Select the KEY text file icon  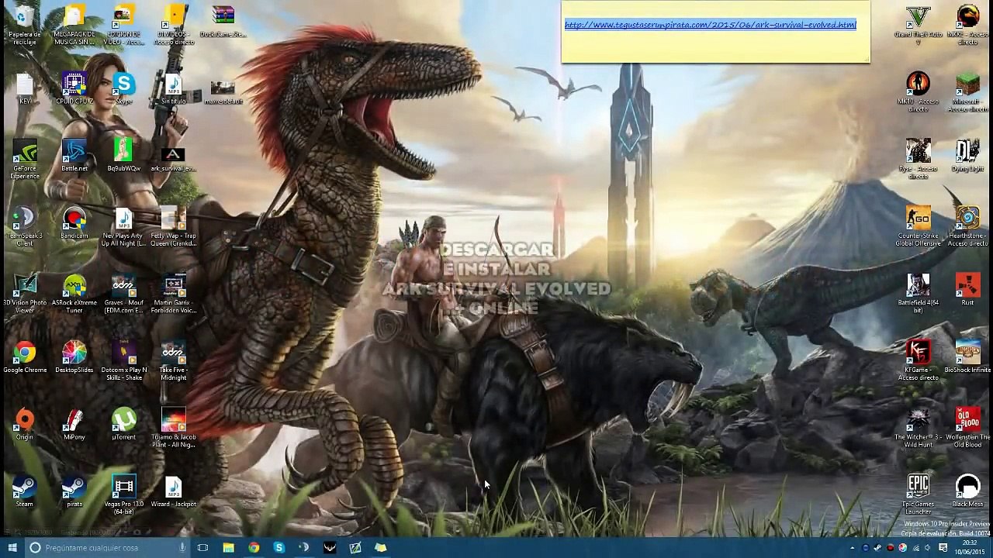tap(25, 88)
